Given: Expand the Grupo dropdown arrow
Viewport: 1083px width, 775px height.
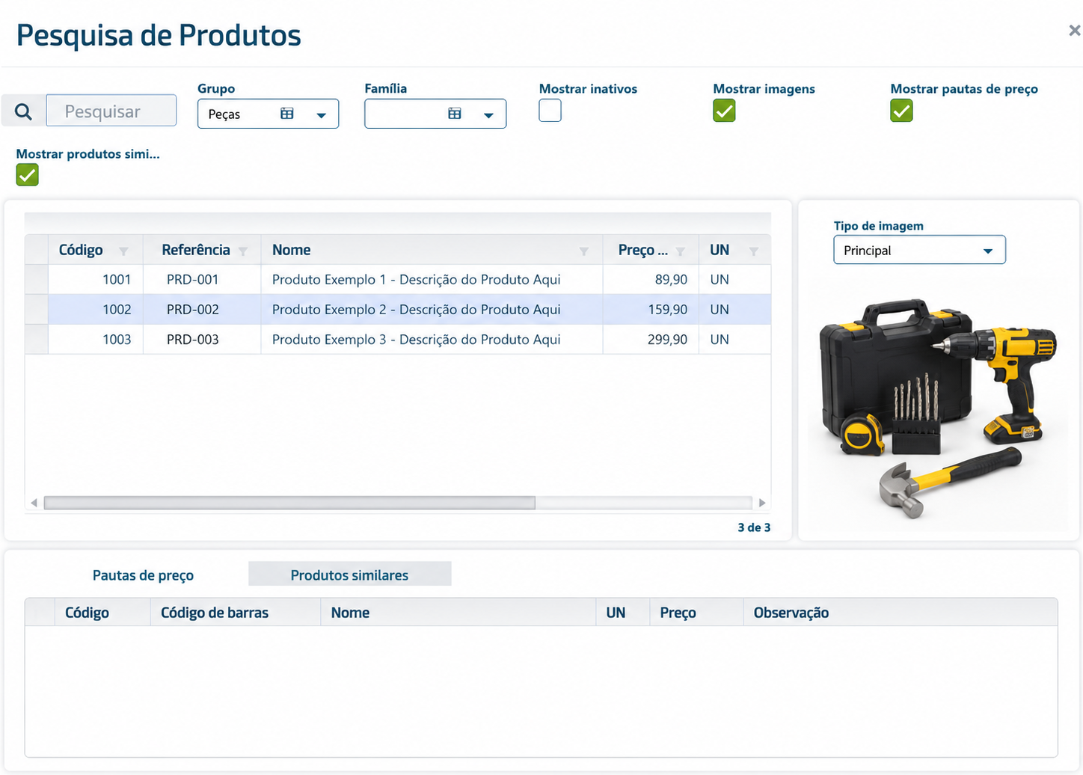Looking at the screenshot, I should tap(322, 115).
